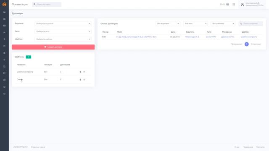Click the red Создать договор button

tap(53, 47)
